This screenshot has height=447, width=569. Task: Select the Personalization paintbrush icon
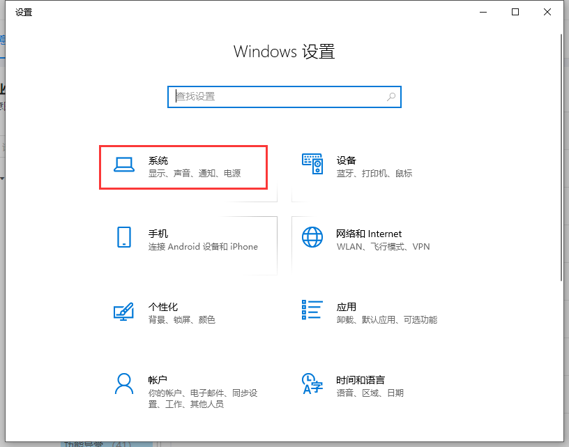click(123, 311)
